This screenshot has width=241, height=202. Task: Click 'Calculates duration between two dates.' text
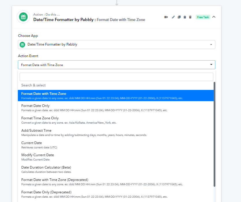pos(46,172)
